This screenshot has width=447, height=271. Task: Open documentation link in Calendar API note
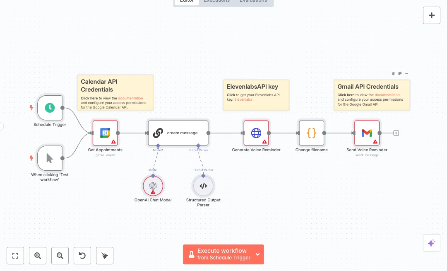[130, 98]
